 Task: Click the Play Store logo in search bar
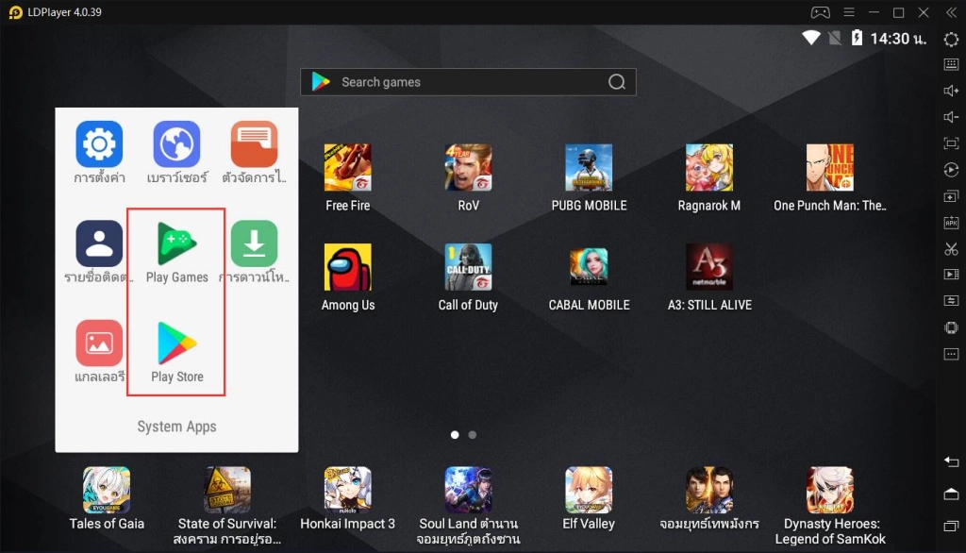point(321,82)
